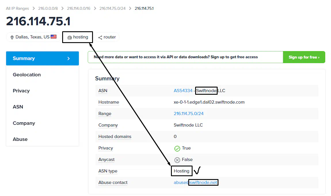Open the 216.114.75.0/24 Range link

[189, 114]
